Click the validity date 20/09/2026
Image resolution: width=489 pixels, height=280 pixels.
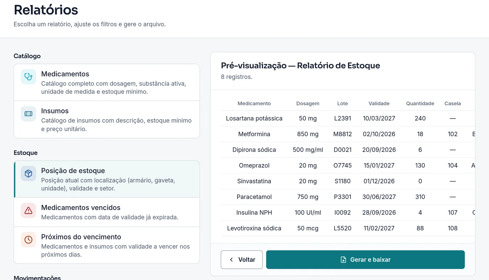[x=379, y=150]
